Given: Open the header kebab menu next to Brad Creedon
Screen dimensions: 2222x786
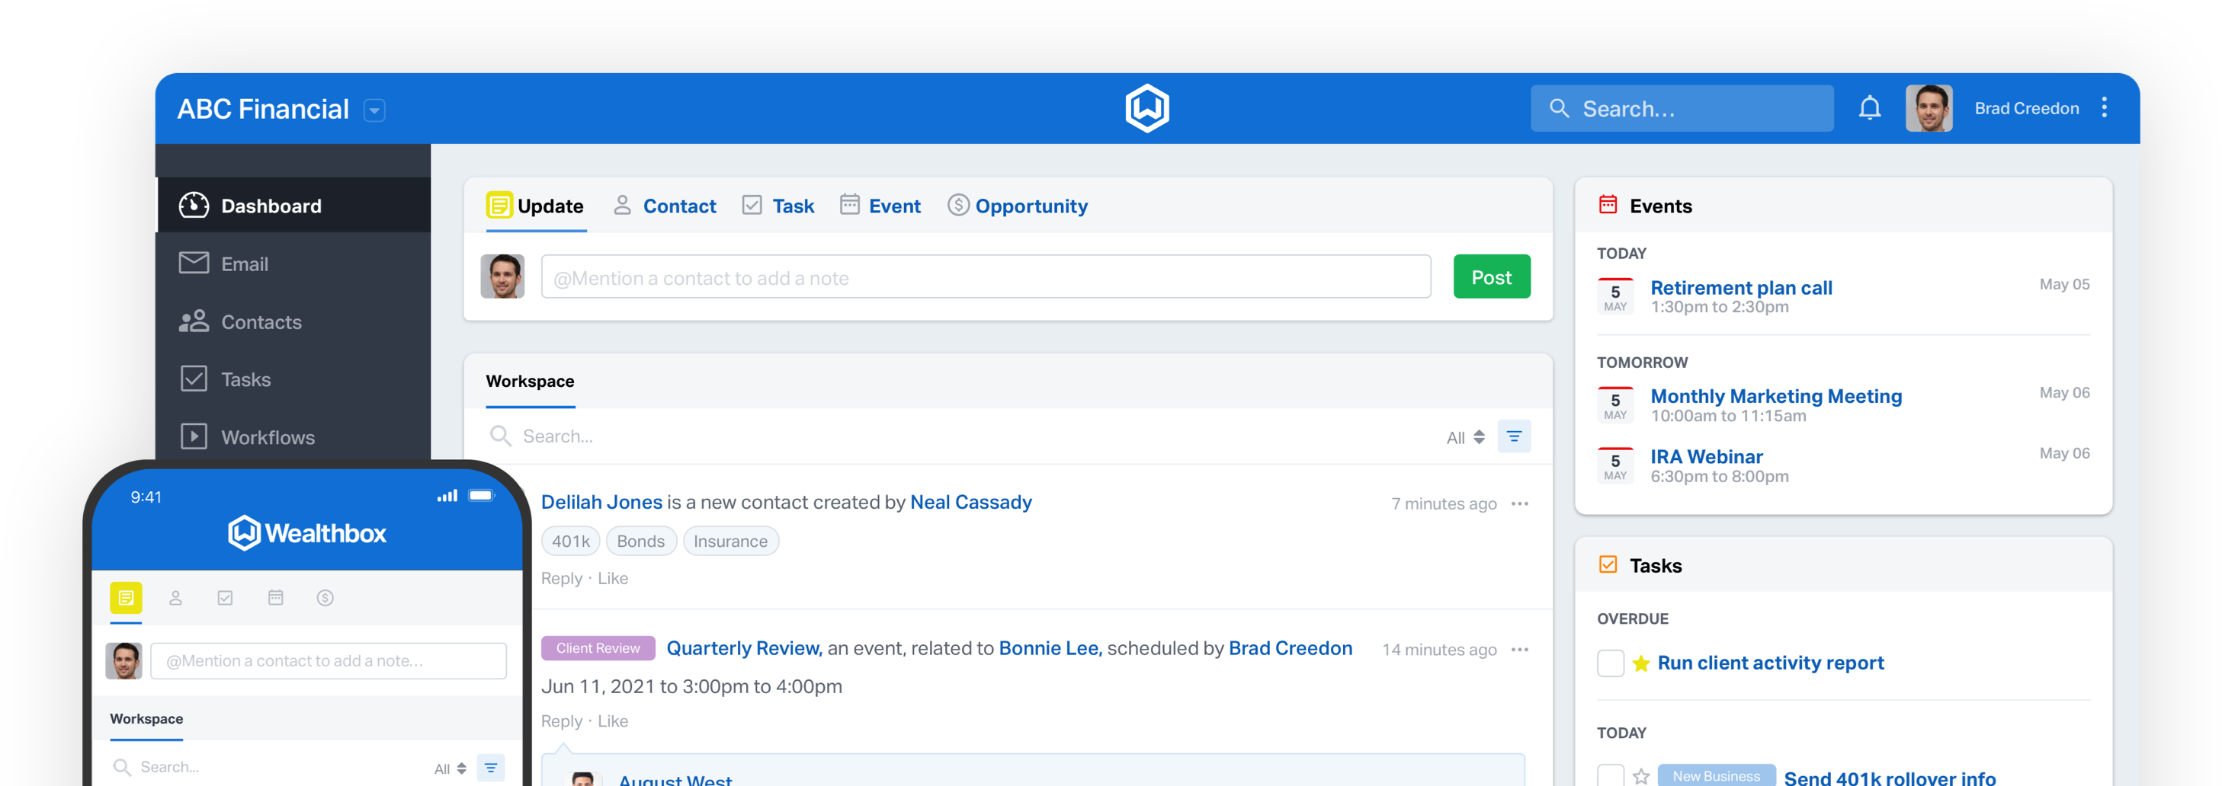Looking at the screenshot, I should [2104, 107].
